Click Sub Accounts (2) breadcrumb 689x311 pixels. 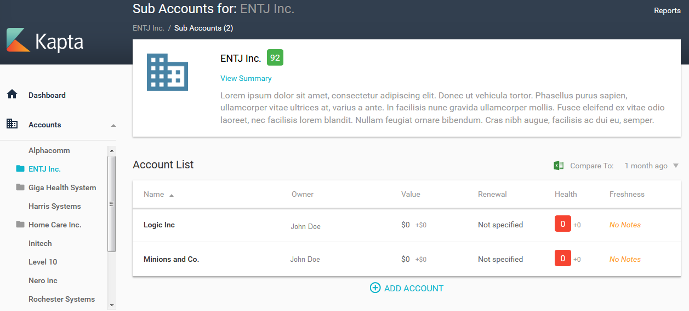tap(203, 28)
